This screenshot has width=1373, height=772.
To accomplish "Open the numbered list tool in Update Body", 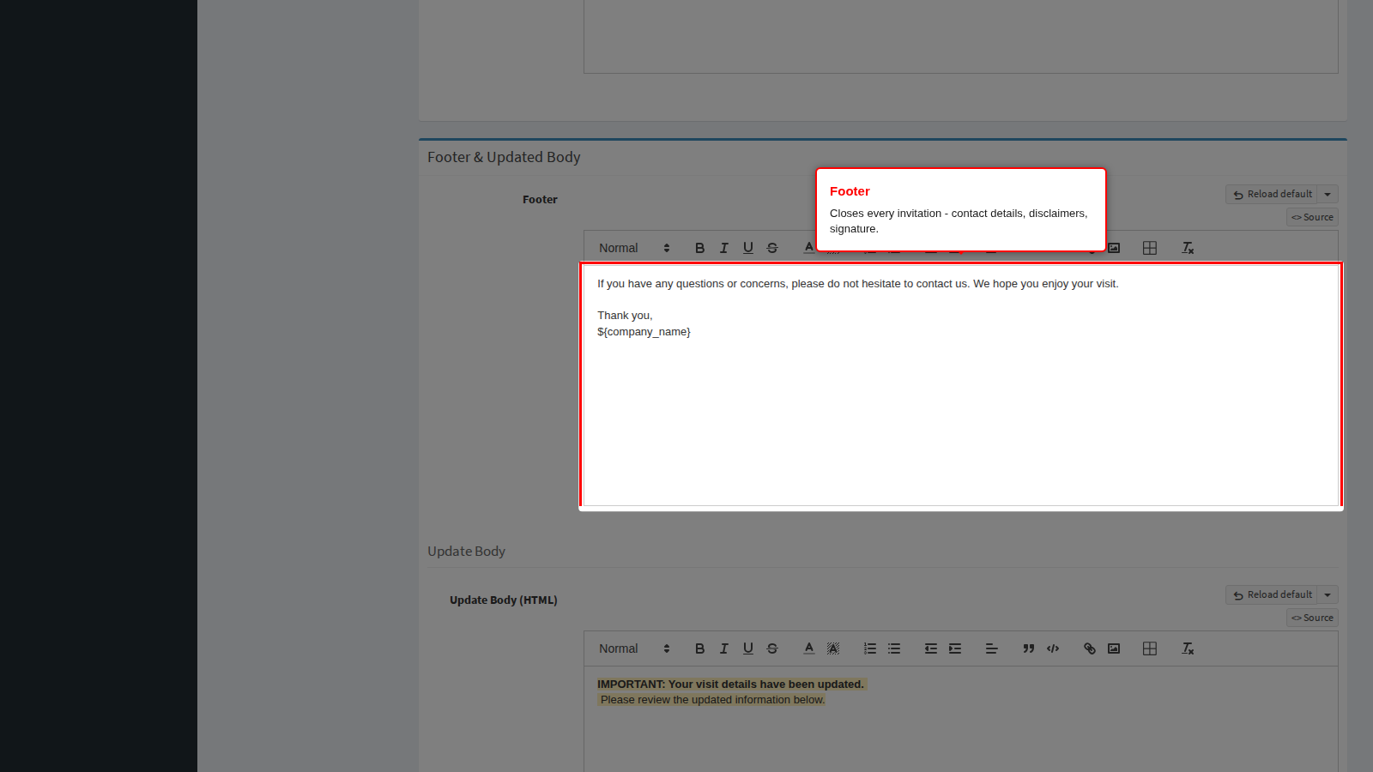I will (870, 648).
